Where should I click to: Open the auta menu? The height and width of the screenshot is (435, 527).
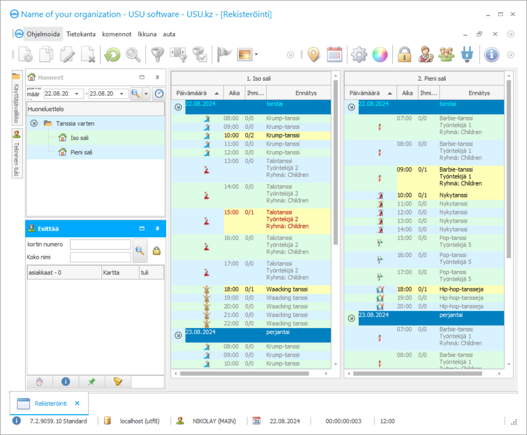[169, 34]
